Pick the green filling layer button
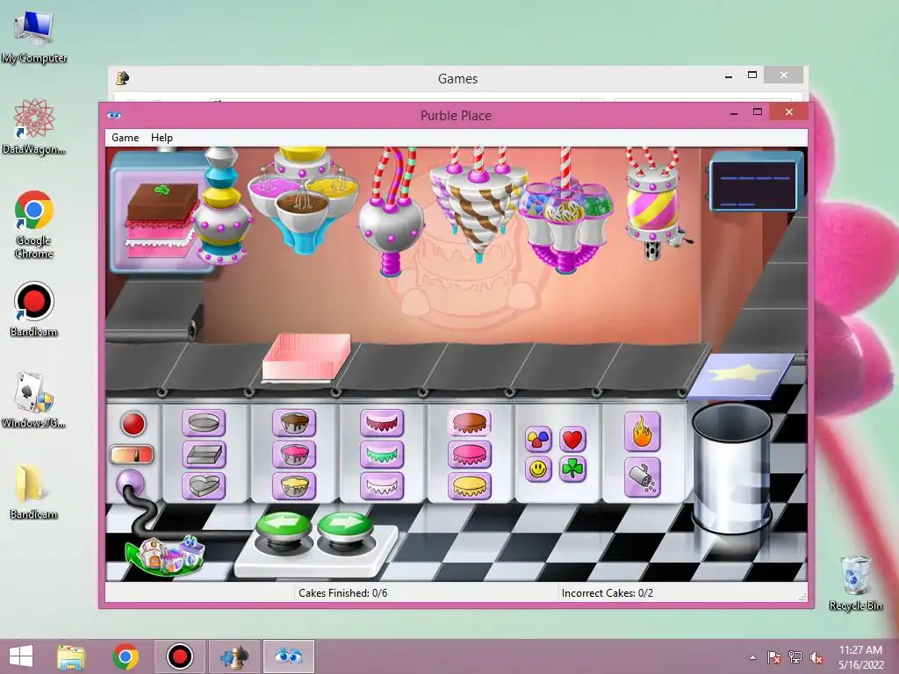This screenshot has height=674, width=899. point(382,455)
